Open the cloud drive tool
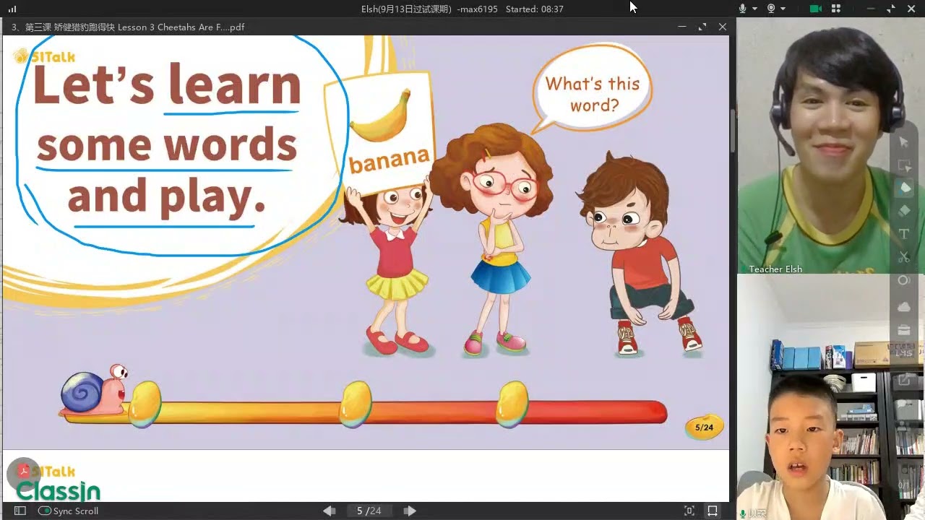Image resolution: width=925 pixels, height=520 pixels. coord(904,307)
